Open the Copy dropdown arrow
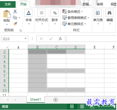This screenshot has width=117, height=110. pos(19,18)
